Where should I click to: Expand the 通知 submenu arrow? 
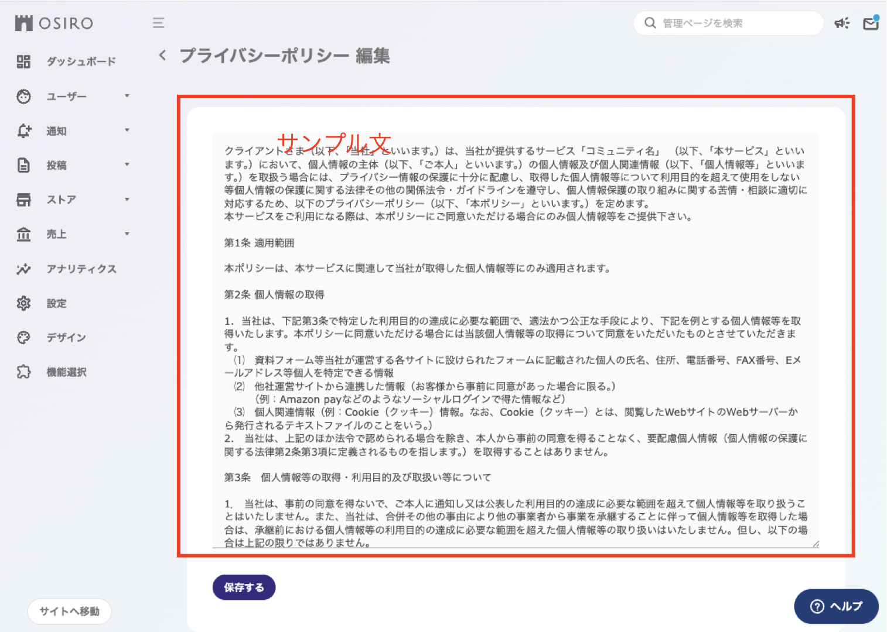127,130
